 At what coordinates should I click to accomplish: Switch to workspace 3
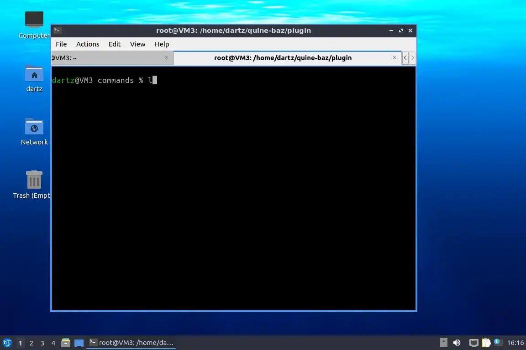(x=42, y=343)
